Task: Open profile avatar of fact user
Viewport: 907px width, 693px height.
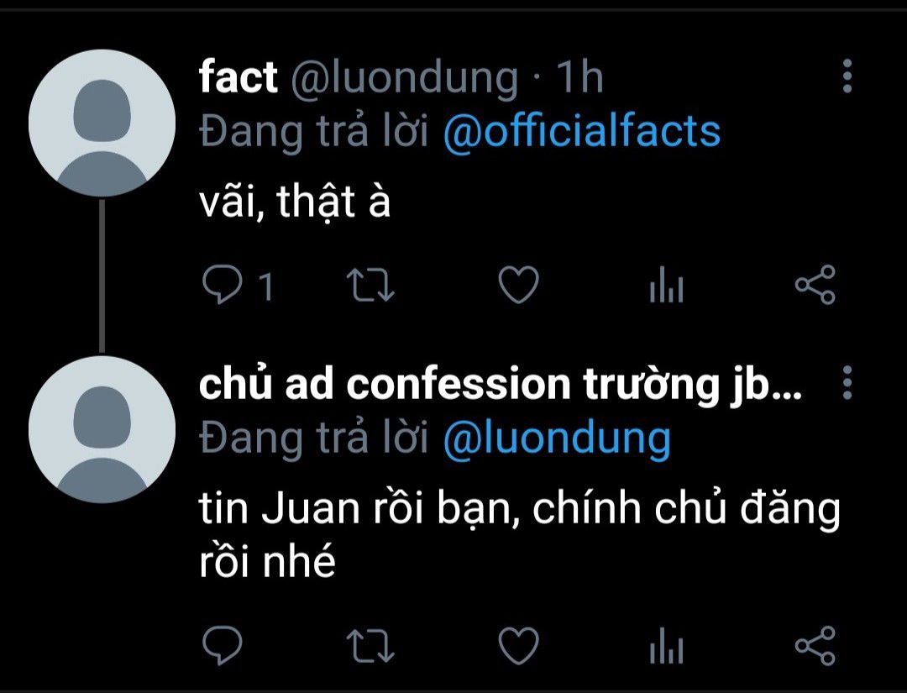Action: coord(102,123)
